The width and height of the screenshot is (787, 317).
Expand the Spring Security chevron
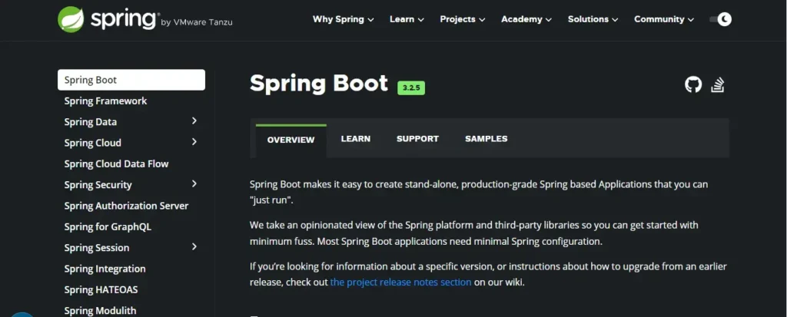point(194,184)
